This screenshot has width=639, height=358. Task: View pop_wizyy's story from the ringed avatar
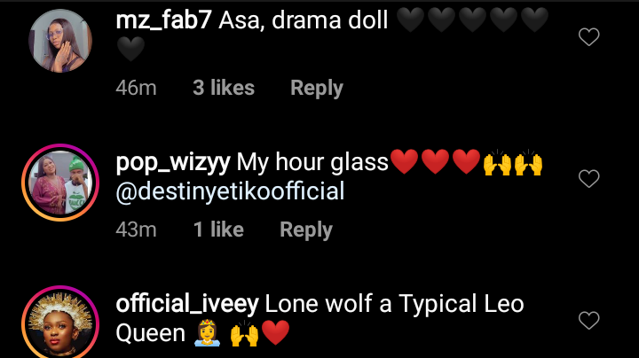tap(60, 183)
